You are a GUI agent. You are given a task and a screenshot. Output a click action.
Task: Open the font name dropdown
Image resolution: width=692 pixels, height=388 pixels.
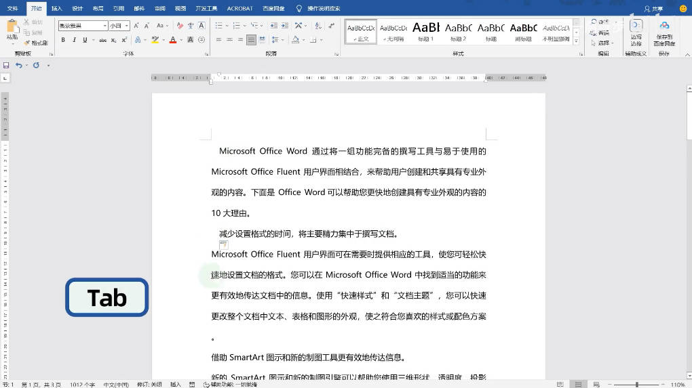point(105,26)
